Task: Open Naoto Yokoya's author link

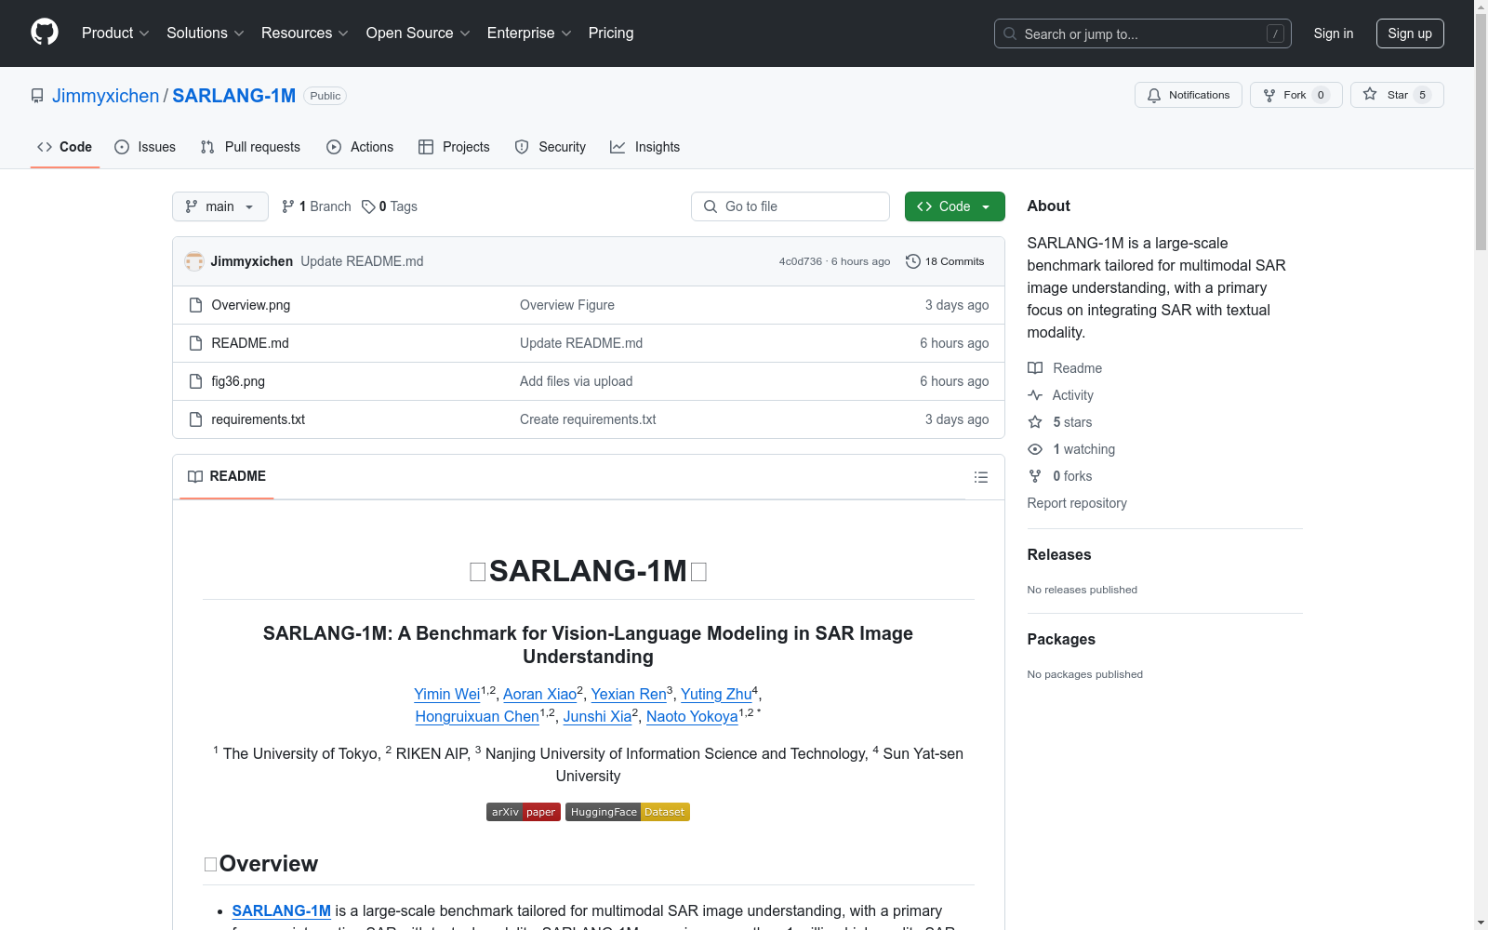Action: 692,716
